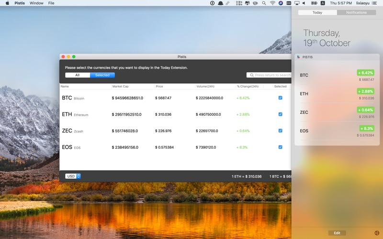The height and width of the screenshot is (239, 383).
Task: Select the BTC Bitcoin row name
Action: click(73, 98)
